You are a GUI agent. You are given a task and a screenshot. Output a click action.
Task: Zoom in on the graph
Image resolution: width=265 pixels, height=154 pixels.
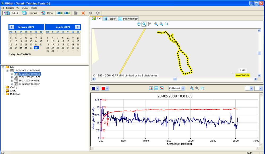[192, 88]
